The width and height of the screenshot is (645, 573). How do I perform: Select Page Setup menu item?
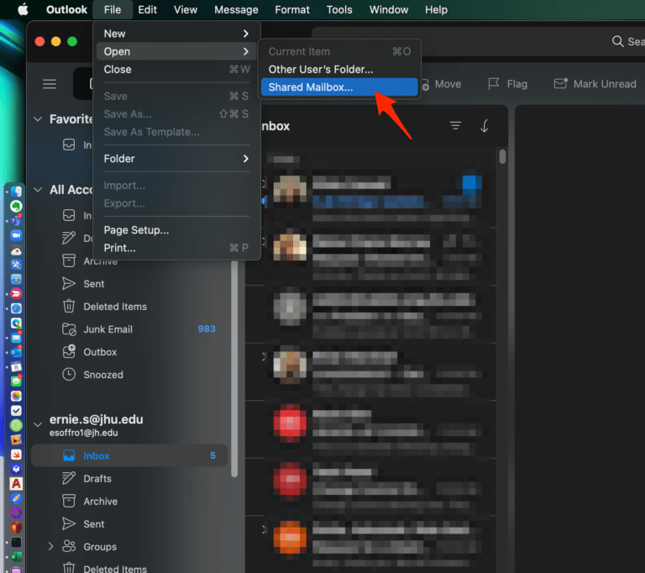[176, 229]
